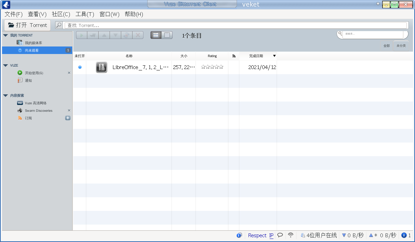Click the move down arrow toolbar button
The image size is (415, 242).
click(115, 35)
